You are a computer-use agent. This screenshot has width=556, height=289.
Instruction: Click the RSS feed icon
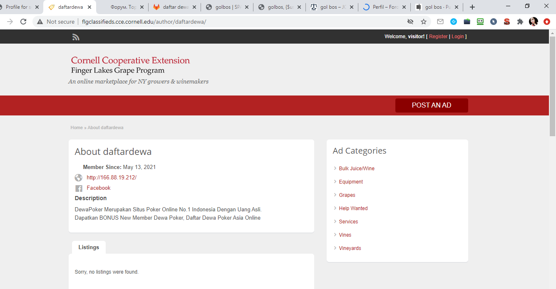[76, 37]
